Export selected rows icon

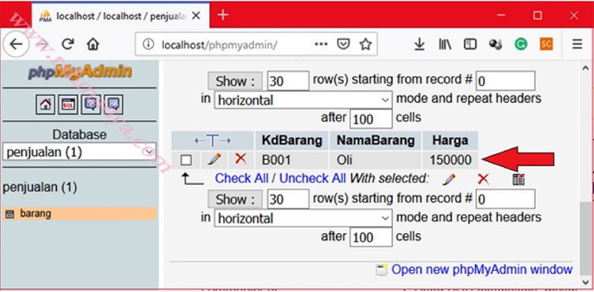pyautogui.click(x=518, y=179)
